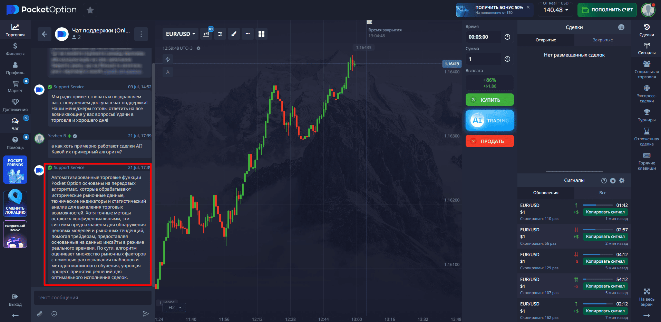Open the Help section
Viewport: 661px width, 322px height.
(15, 143)
